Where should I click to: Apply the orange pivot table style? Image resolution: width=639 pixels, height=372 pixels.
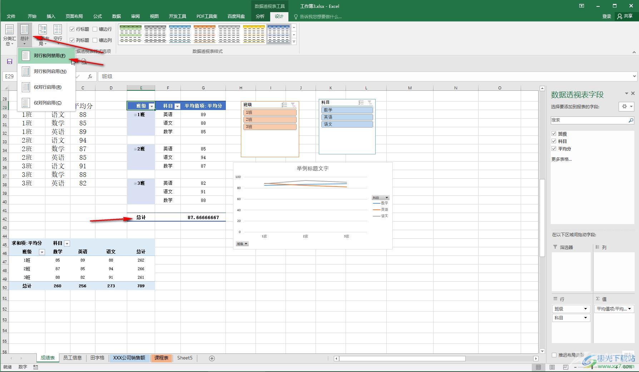[x=204, y=34]
